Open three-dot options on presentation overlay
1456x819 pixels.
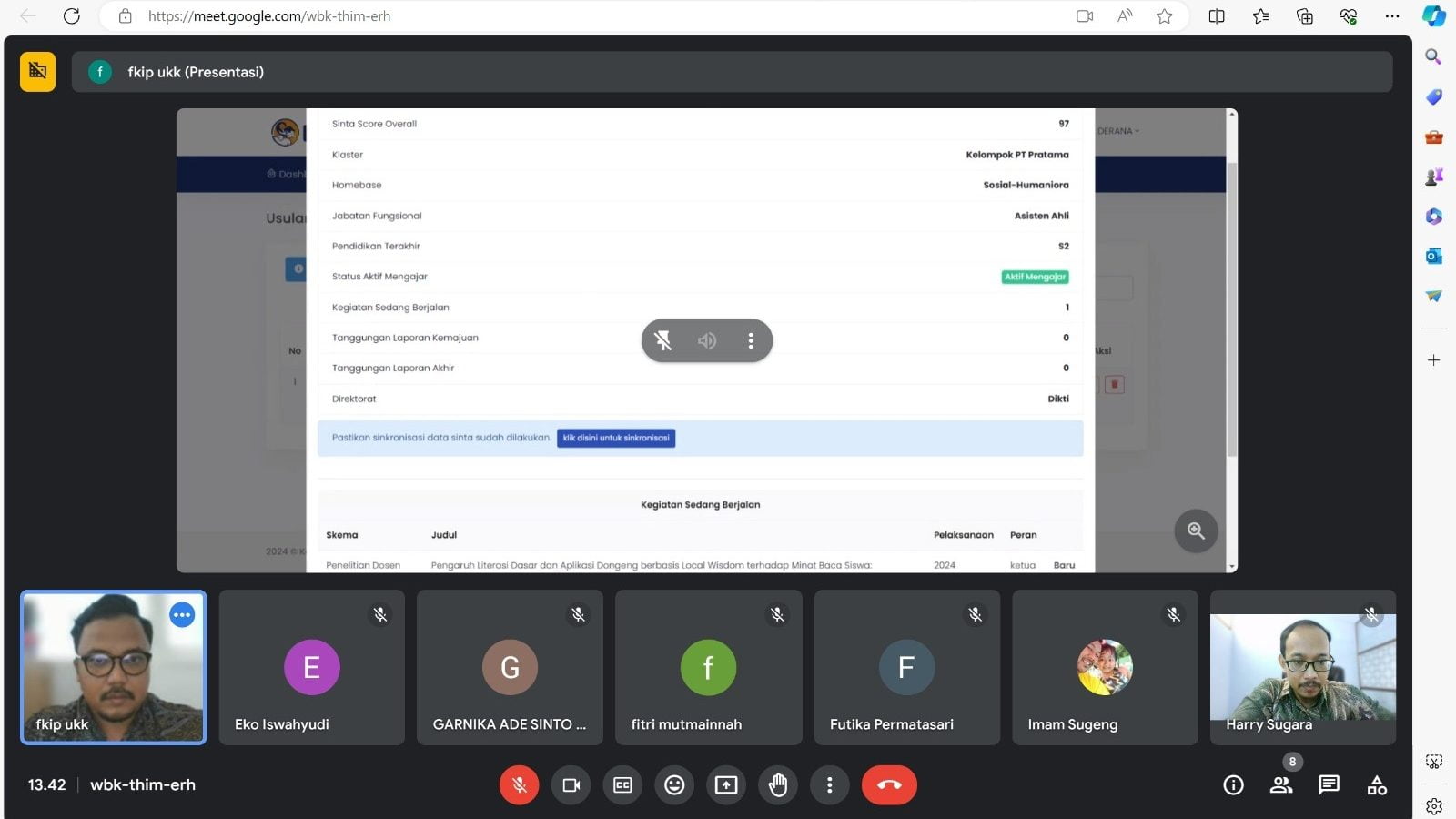[x=751, y=340]
